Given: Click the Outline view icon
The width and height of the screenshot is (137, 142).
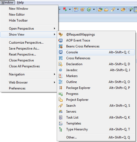Looking at the screenshot, I should point(61,82).
